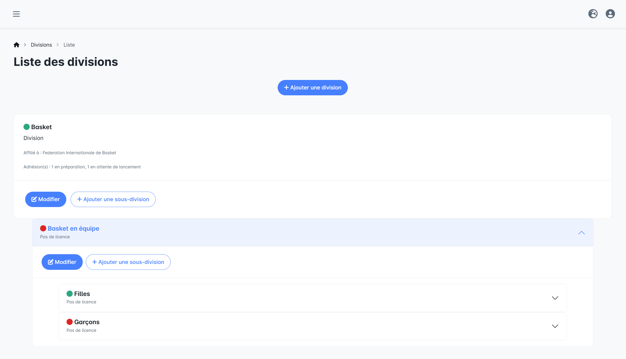Go to home via breadcrumb house icon

pyautogui.click(x=16, y=45)
